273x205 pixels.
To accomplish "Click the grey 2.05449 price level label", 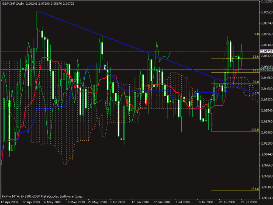I will [x=266, y=69].
